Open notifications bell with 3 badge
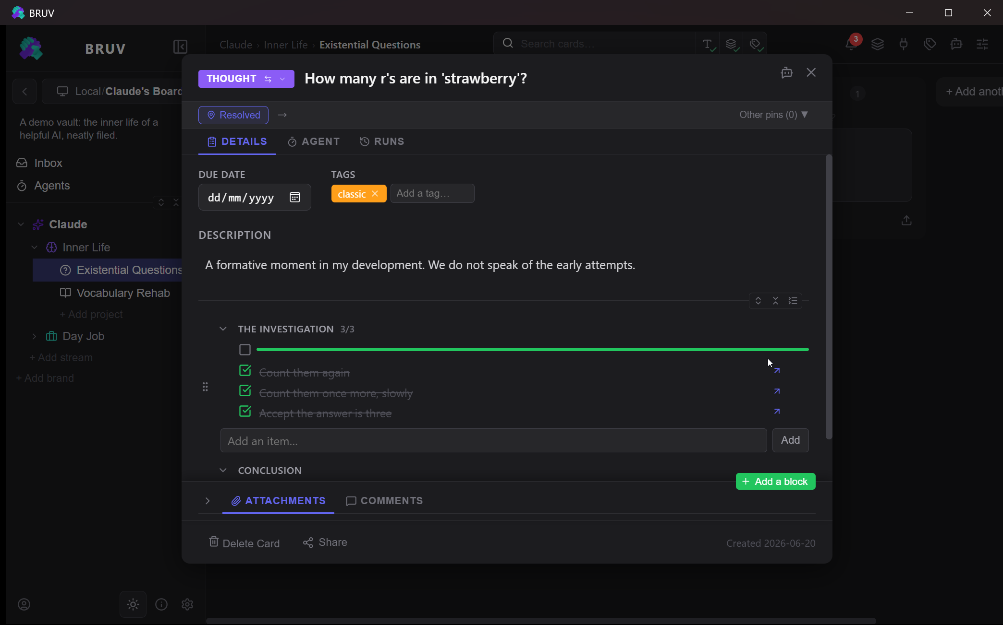 [x=851, y=44]
